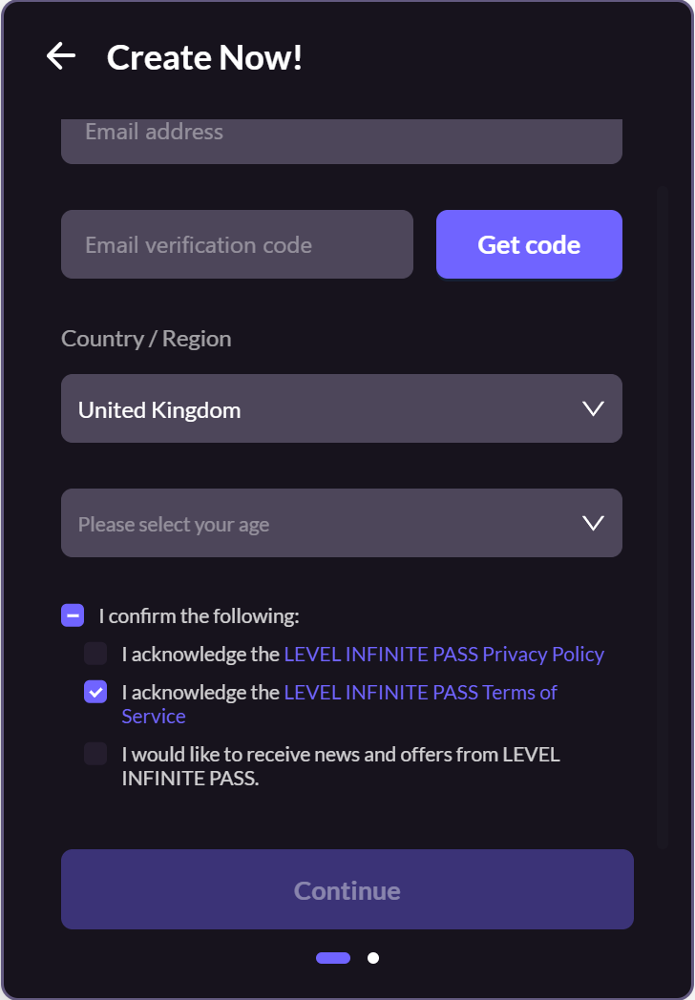Uncheck the Terms of Service acknowledgement checkbox

pos(95,692)
